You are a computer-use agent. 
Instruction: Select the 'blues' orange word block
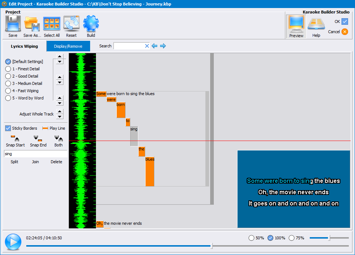[x=150, y=172]
